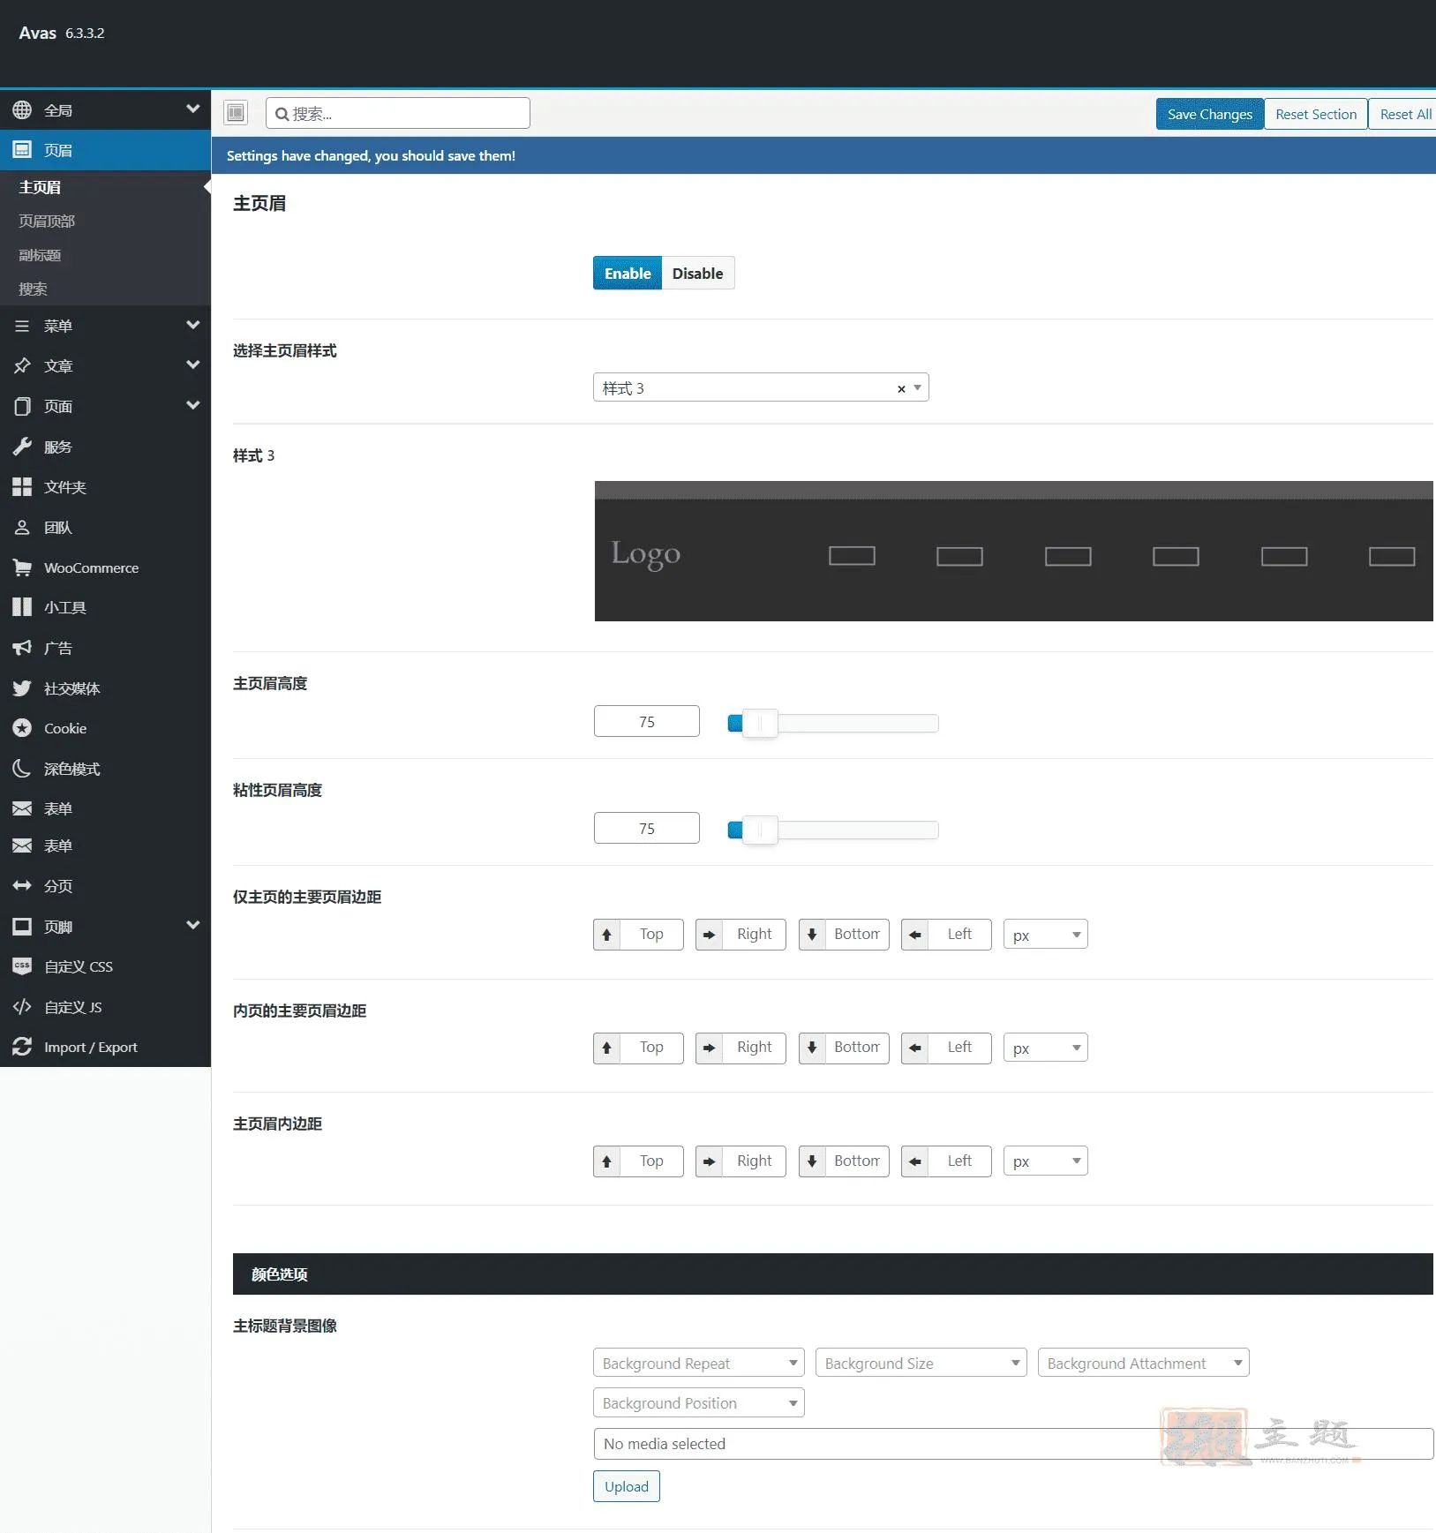Click the Upload button
The width and height of the screenshot is (1436, 1533).
[626, 1486]
